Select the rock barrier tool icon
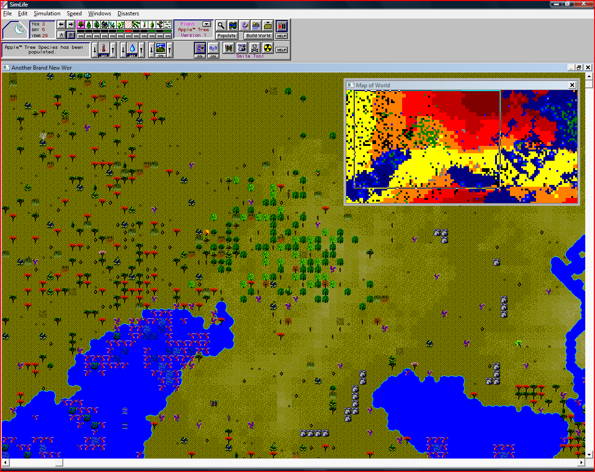The height and width of the screenshot is (472, 595). click(242, 48)
